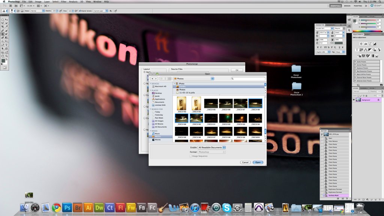Click the search field in Open dialog
The height and width of the screenshot is (216, 384).
[248, 79]
